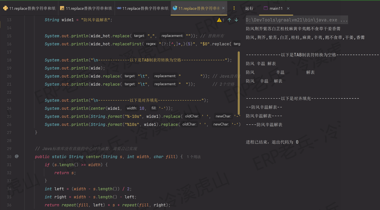Open the three-dot overflow menu
Screen dimensions: 380x210
click(x=234, y=8)
